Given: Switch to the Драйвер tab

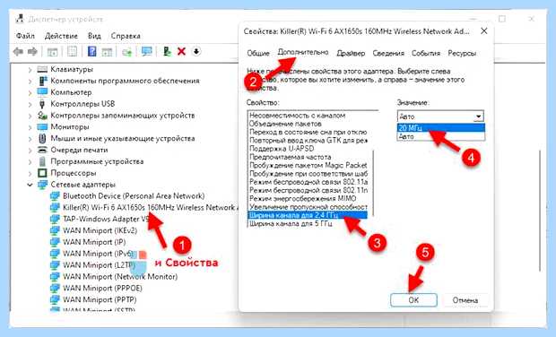Looking at the screenshot, I should point(351,53).
